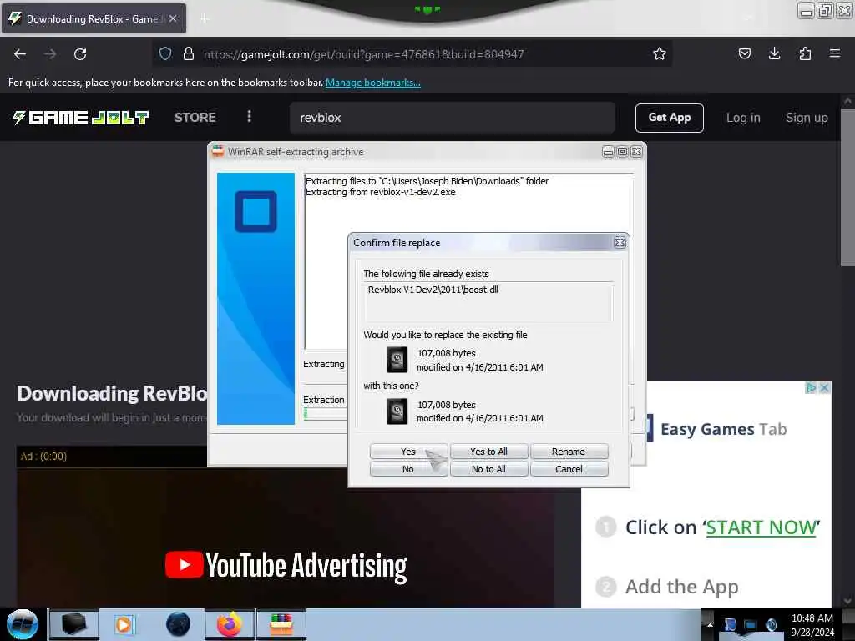855x641 pixels.
Task: Switch to Firefox taskbar icon
Action: click(230, 624)
